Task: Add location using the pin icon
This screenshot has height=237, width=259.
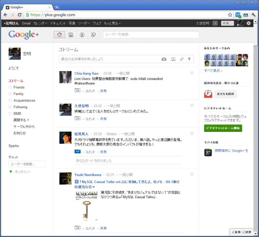Action: coord(189,59)
